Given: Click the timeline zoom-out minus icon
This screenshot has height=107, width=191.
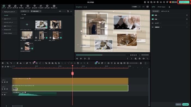Looking at the screenshot, I should (x=128, y=63).
